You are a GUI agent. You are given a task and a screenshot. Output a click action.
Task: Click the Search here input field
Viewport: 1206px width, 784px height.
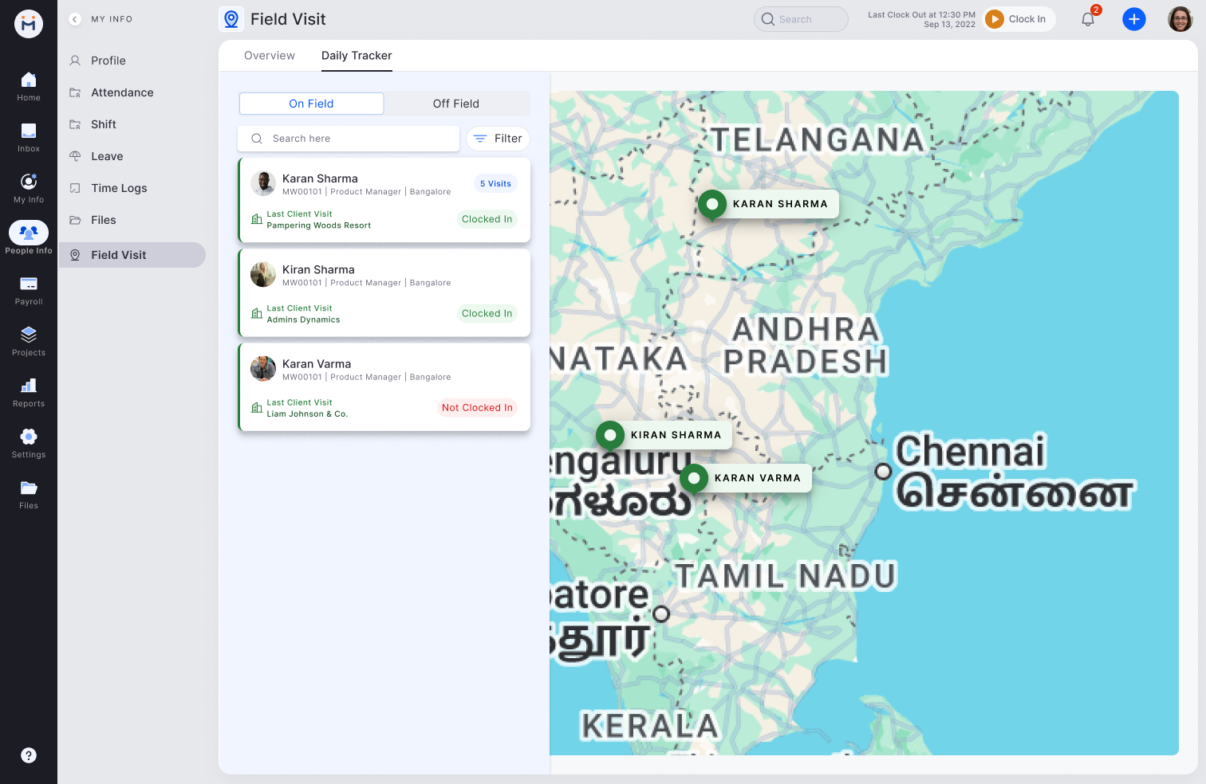pos(349,138)
